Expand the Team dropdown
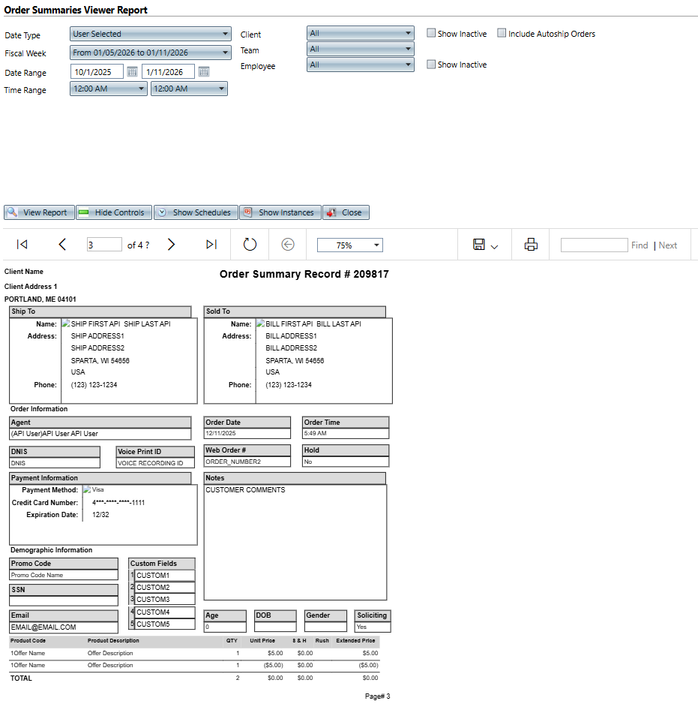The image size is (698, 707). click(360, 49)
